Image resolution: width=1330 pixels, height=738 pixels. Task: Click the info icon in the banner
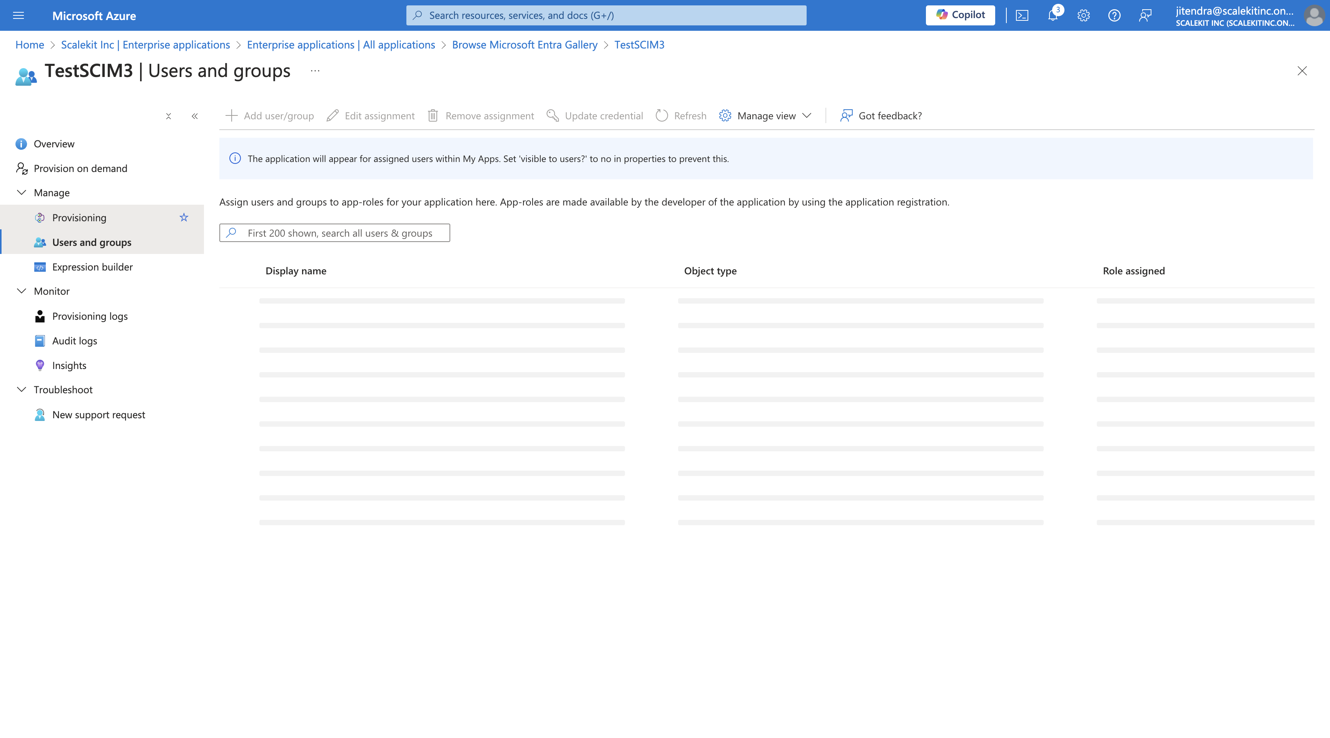click(x=235, y=159)
